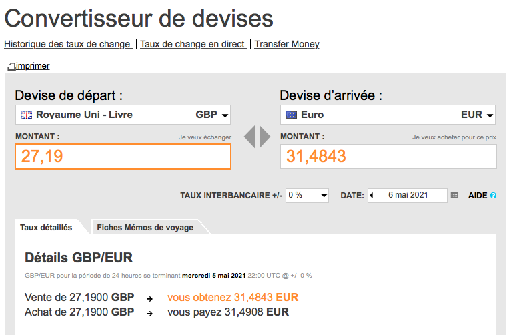This screenshot has width=513, height=335.
Task: Expand the taux interbancaire 0 % dropdown
Action: pyautogui.click(x=307, y=196)
